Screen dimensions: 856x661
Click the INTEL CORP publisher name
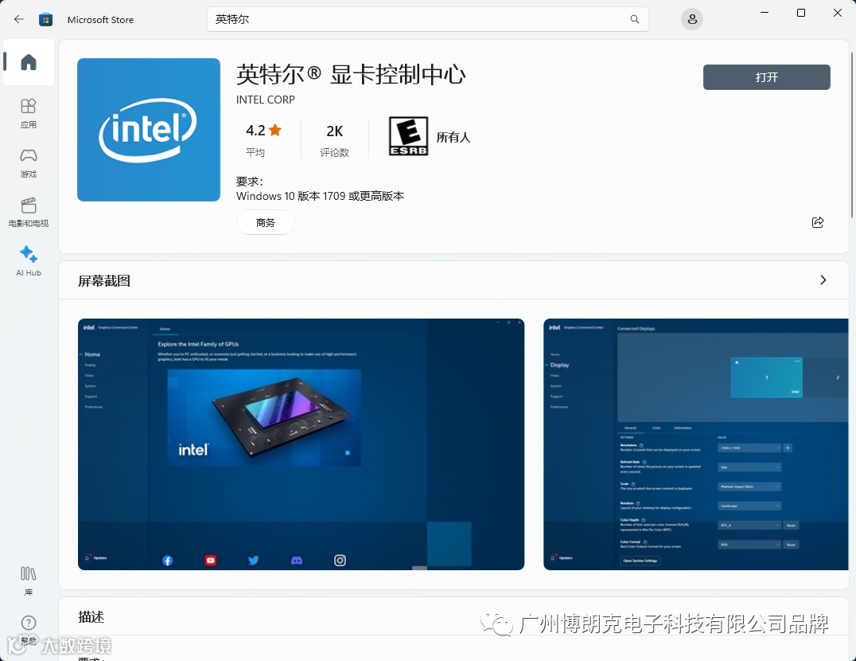pyautogui.click(x=266, y=100)
